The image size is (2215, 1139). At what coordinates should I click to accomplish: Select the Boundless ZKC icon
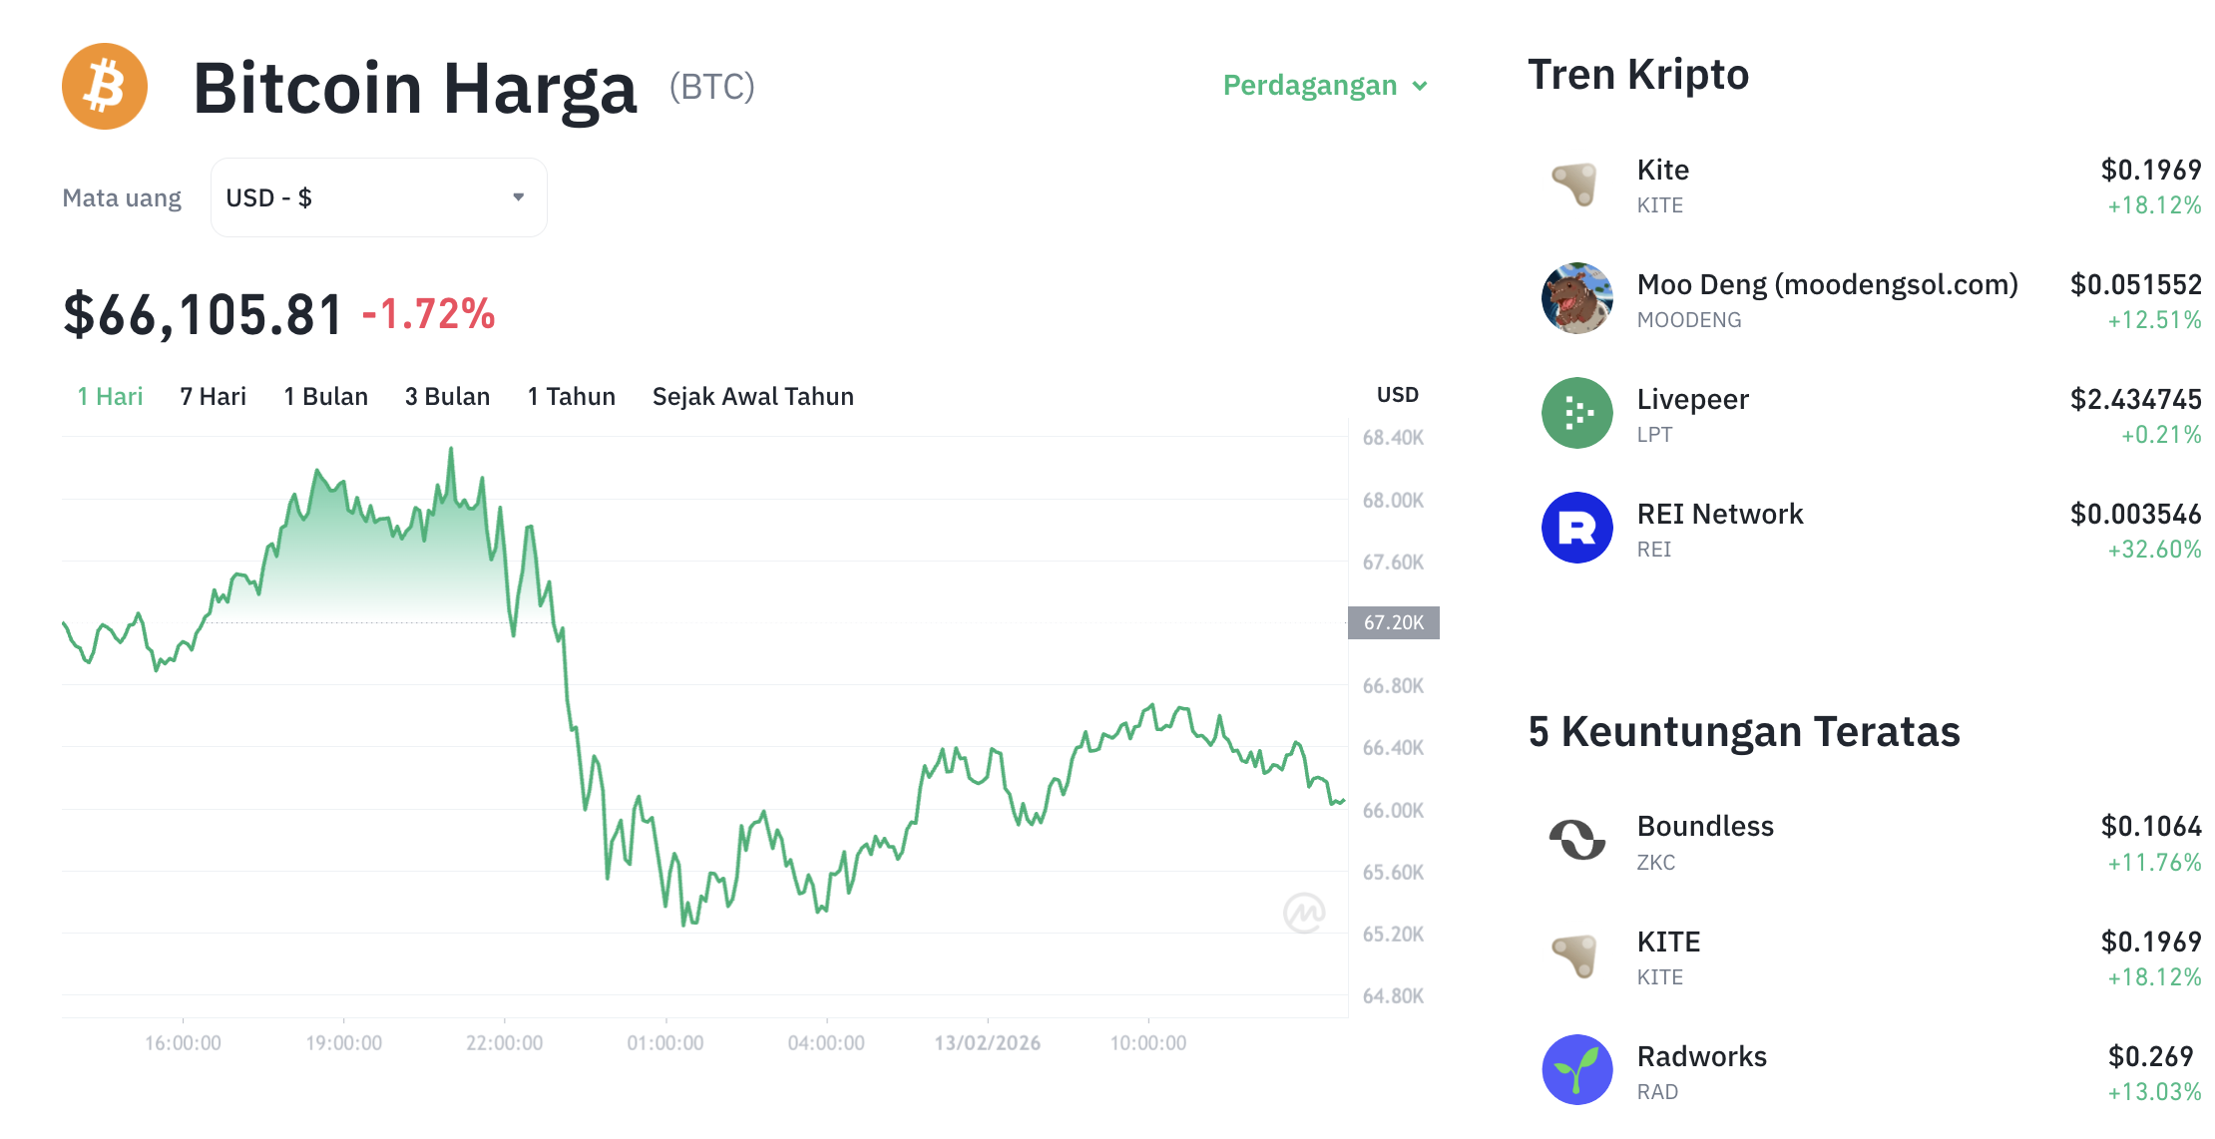[x=1576, y=842]
